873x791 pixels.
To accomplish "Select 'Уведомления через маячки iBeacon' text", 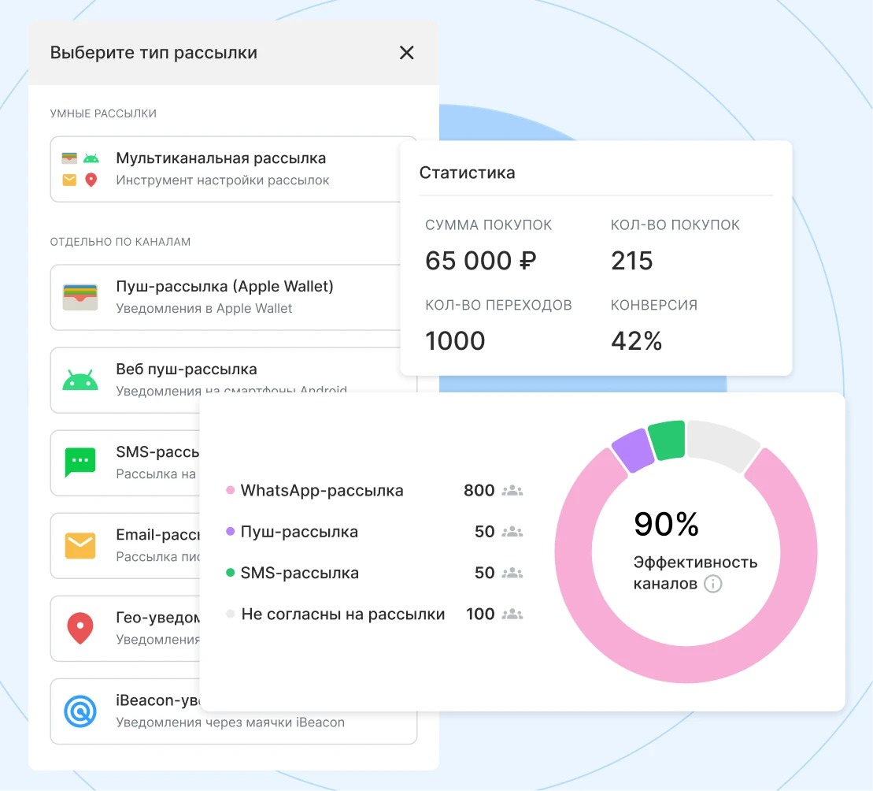I will point(230,722).
